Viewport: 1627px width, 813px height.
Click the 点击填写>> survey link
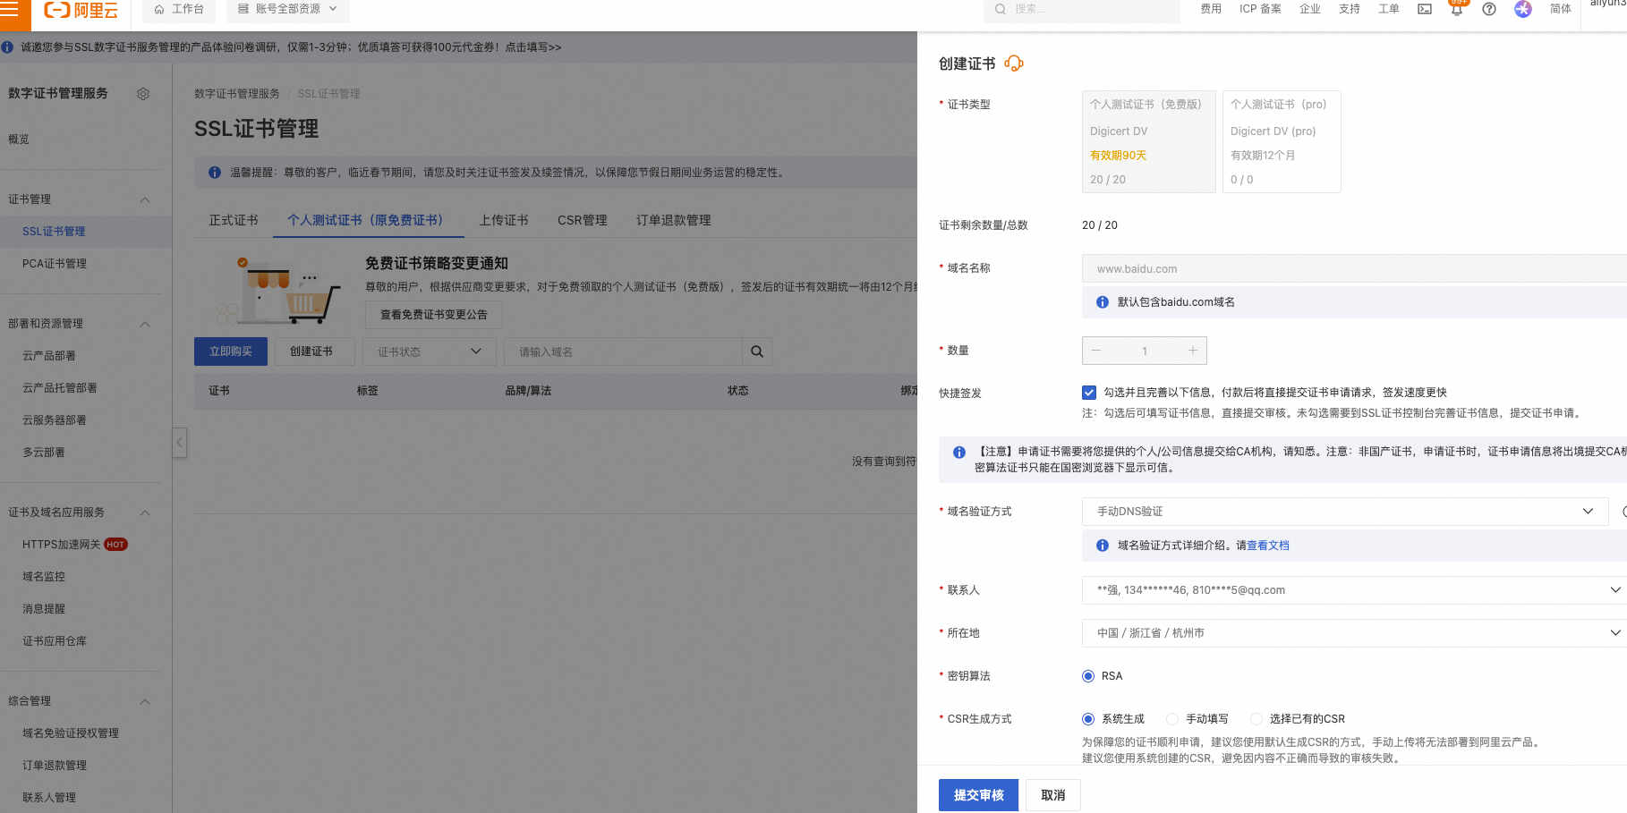[x=533, y=47]
